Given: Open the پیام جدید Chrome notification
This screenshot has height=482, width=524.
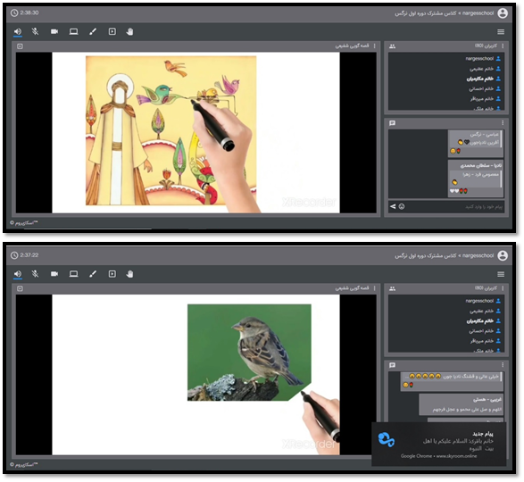Looking at the screenshot, I should click(439, 444).
